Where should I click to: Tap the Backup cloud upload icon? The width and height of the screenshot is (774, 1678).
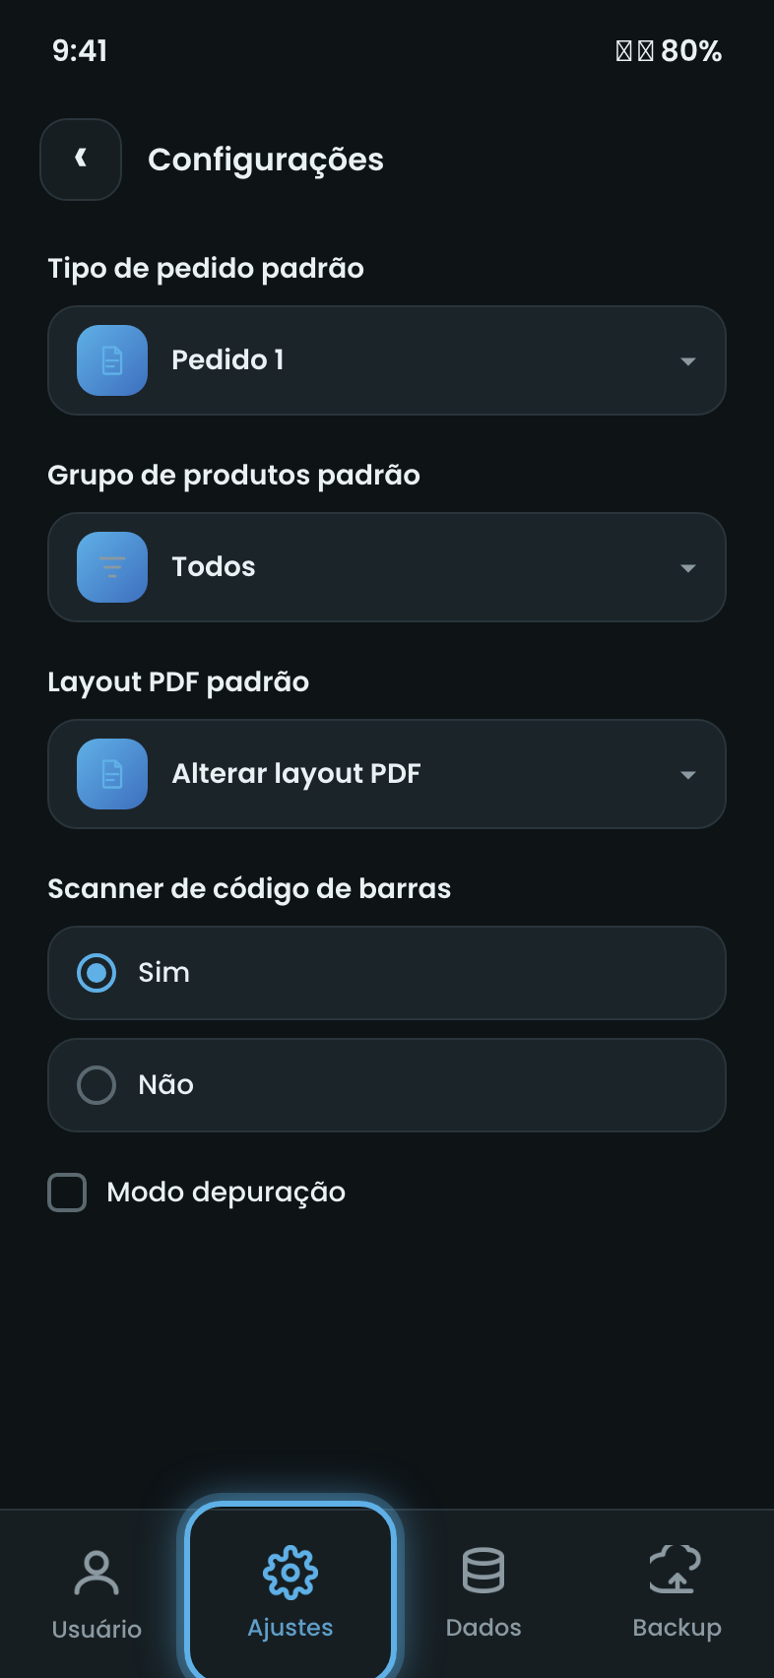click(x=676, y=1569)
